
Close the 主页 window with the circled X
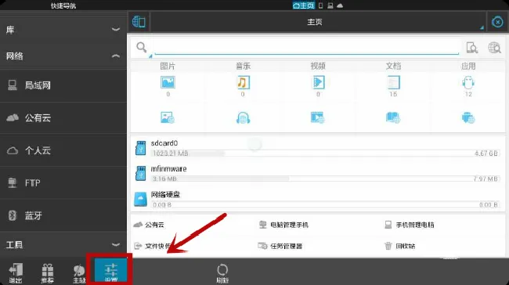coord(497,22)
